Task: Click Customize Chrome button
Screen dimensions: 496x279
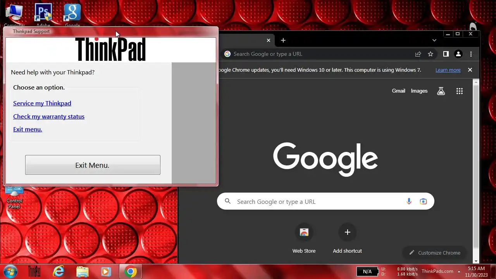Action: 434,253
